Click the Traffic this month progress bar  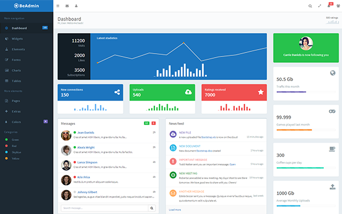click(306, 92)
